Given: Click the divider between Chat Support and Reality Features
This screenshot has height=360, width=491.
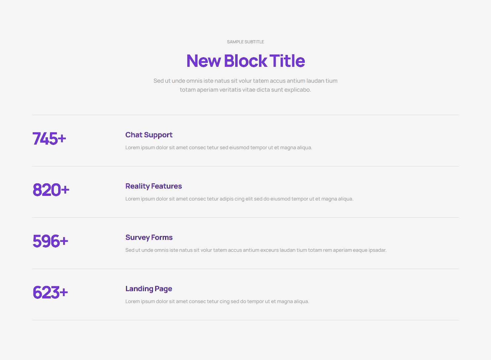Looking at the screenshot, I should coord(246,166).
